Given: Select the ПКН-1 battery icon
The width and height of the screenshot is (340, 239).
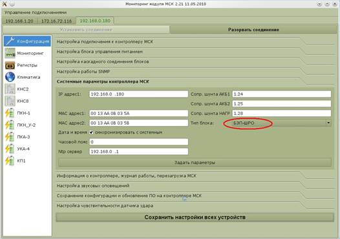Looking at the screenshot, I should [10, 113].
